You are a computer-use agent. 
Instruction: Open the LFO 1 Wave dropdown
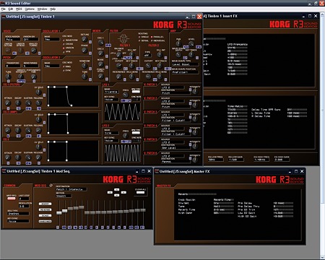(111, 92)
